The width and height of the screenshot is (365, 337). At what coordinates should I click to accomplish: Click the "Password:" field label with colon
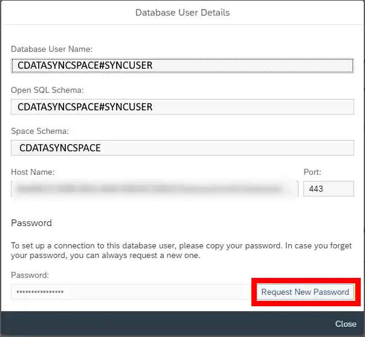[x=30, y=274]
